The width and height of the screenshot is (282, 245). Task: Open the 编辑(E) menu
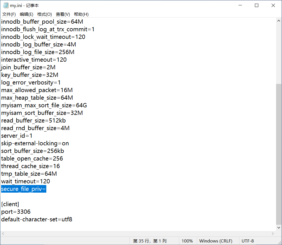click(x=27, y=14)
